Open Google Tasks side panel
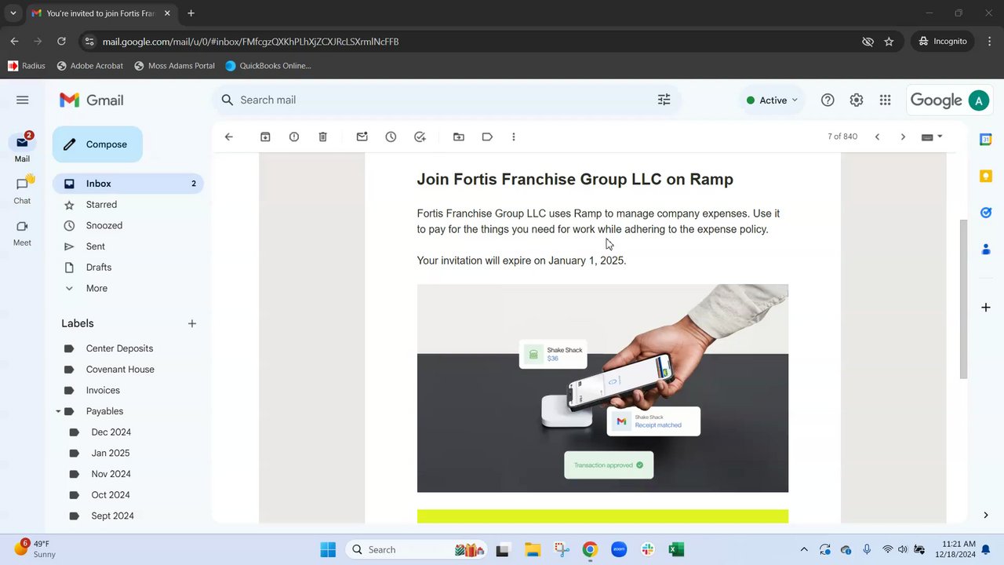The width and height of the screenshot is (1004, 565). click(986, 213)
